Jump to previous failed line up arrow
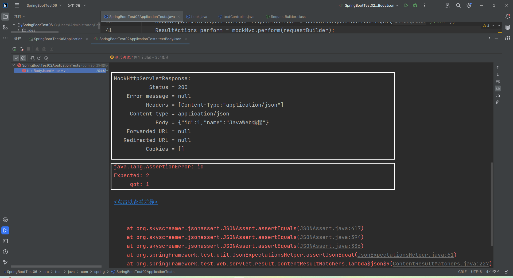 tap(498, 68)
